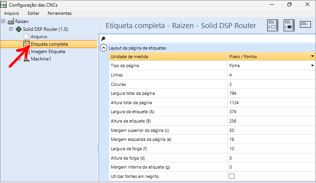Screen dimensions: 316x183
Task: Open the Ferramentas menu
Action: [x=60, y=13]
